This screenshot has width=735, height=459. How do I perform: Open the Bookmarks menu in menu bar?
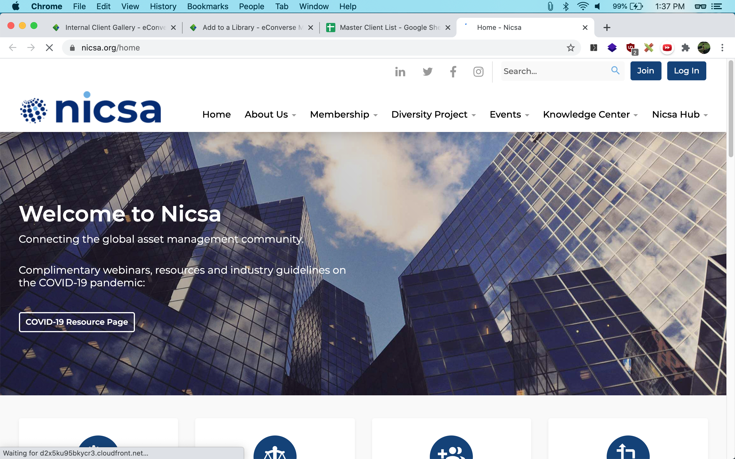click(208, 6)
